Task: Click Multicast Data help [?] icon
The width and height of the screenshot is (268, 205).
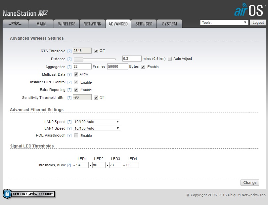Action: 69,74
